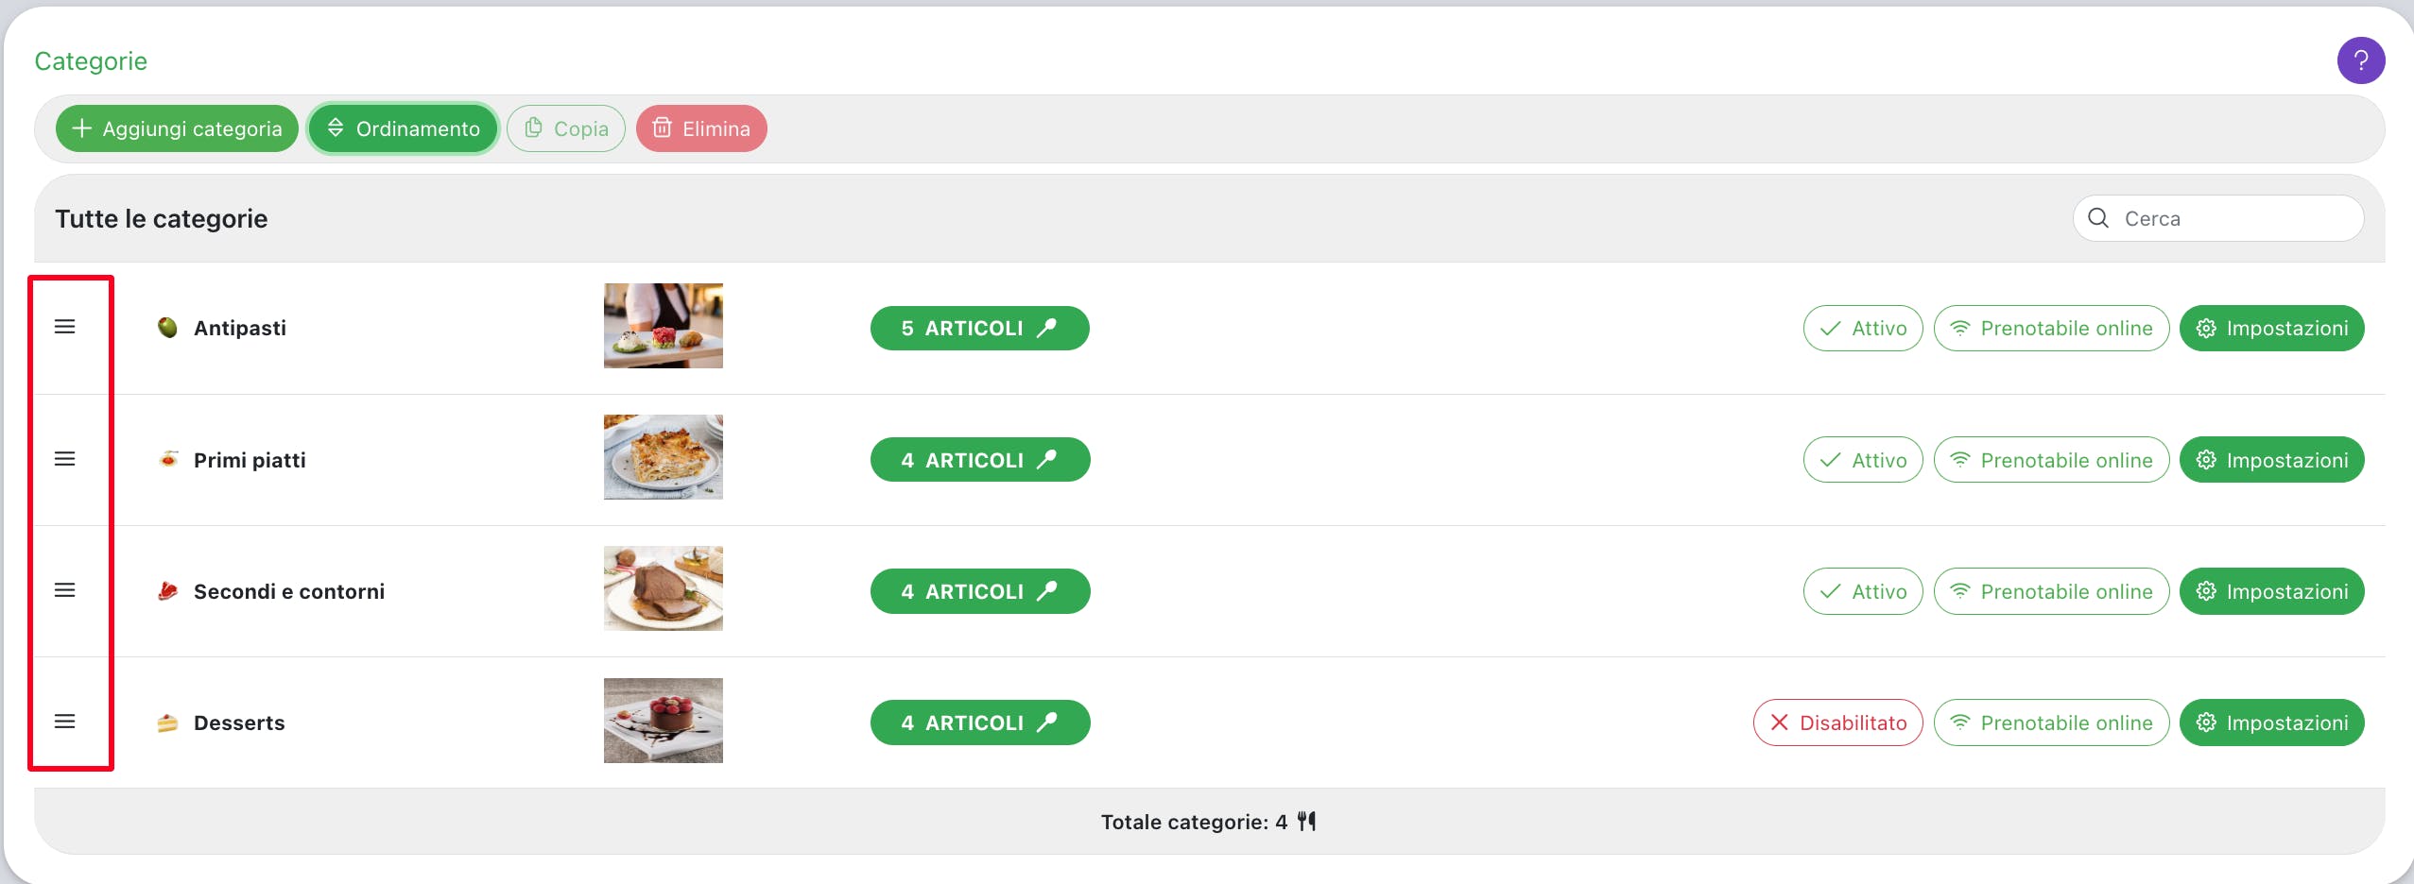
Task: Click the drag handle icon for Antipasti
Action: click(x=64, y=327)
